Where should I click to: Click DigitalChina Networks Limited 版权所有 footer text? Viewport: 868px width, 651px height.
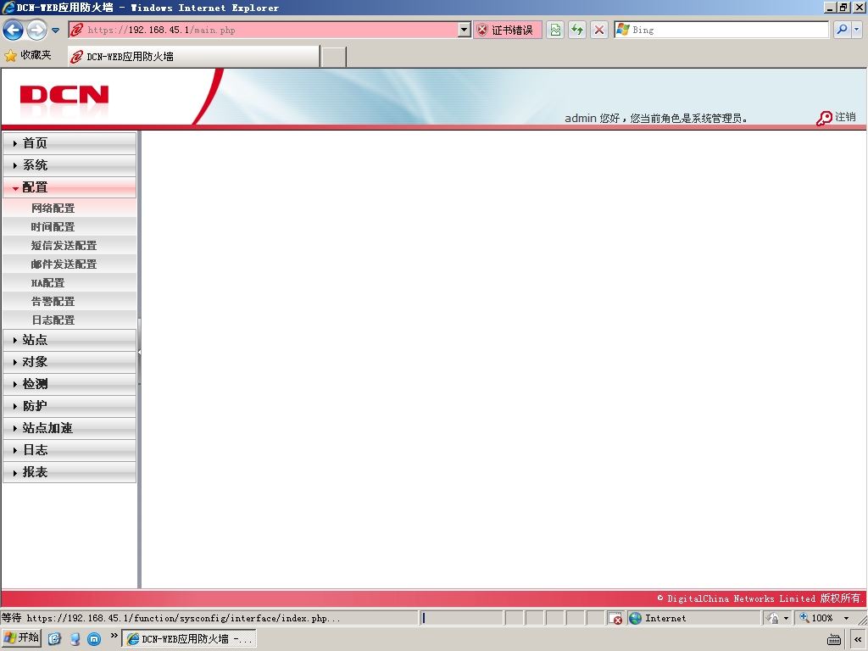tap(759, 598)
